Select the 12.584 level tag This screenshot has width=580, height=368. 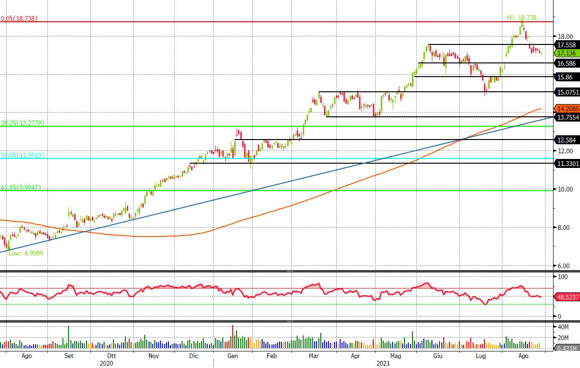pos(567,140)
